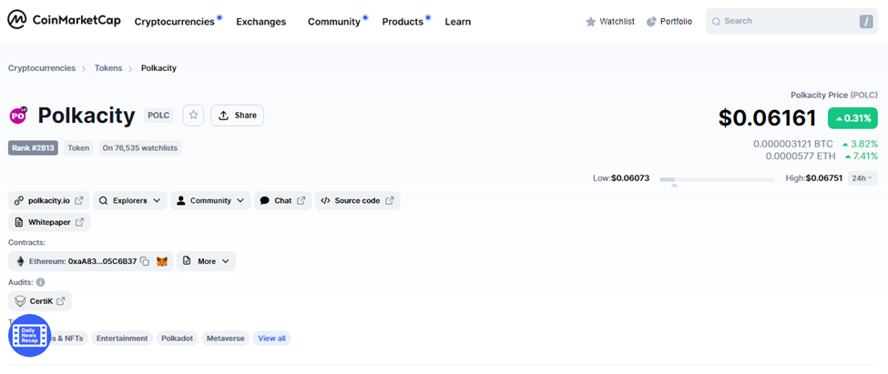The height and width of the screenshot is (374, 888).
Task: Click the slash shortcut icon in search
Action: click(x=866, y=22)
